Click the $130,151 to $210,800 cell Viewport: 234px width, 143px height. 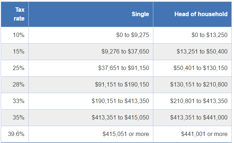(192, 85)
